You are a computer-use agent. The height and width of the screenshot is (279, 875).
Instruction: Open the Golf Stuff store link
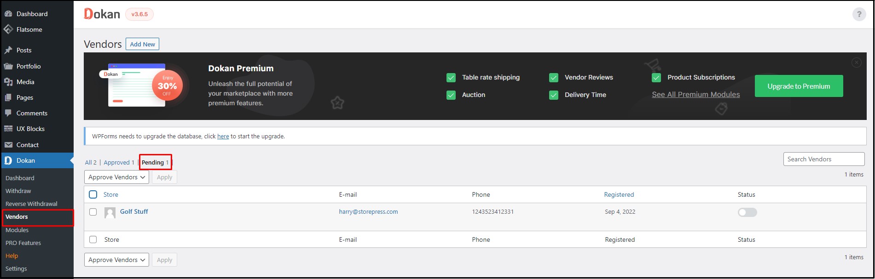pos(134,211)
